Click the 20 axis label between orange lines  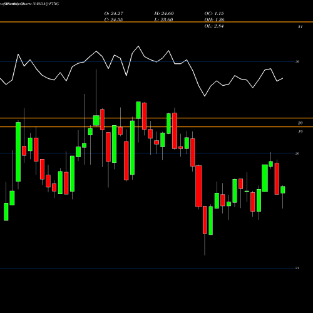point(300,123)
